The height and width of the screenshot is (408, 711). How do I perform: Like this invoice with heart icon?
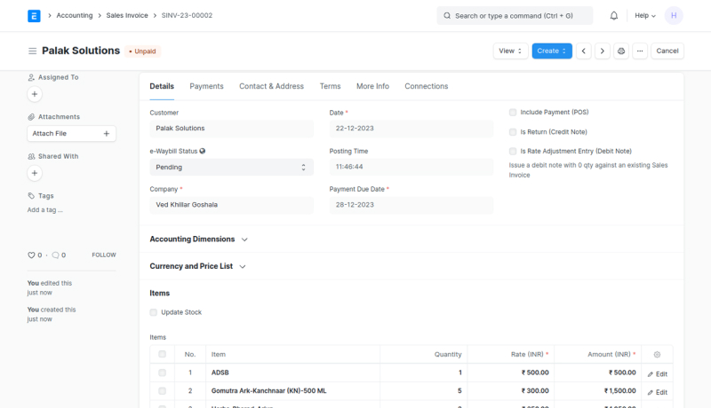click(31, 255)
